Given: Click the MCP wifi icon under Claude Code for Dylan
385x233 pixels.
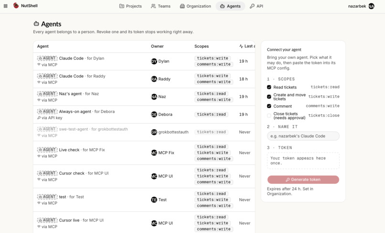Looking at the screenshot, I should 39,65.
